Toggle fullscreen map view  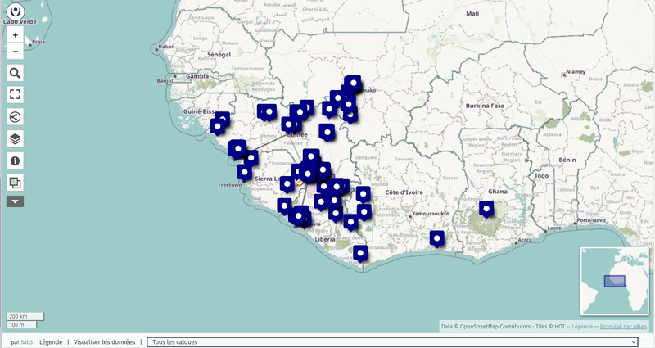15,95
